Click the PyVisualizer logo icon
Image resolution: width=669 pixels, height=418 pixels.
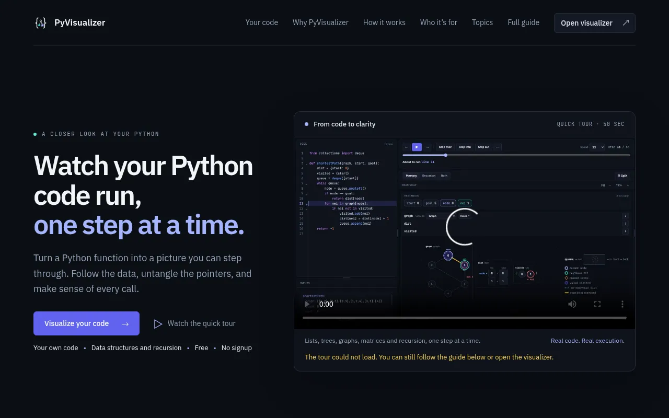41,23
